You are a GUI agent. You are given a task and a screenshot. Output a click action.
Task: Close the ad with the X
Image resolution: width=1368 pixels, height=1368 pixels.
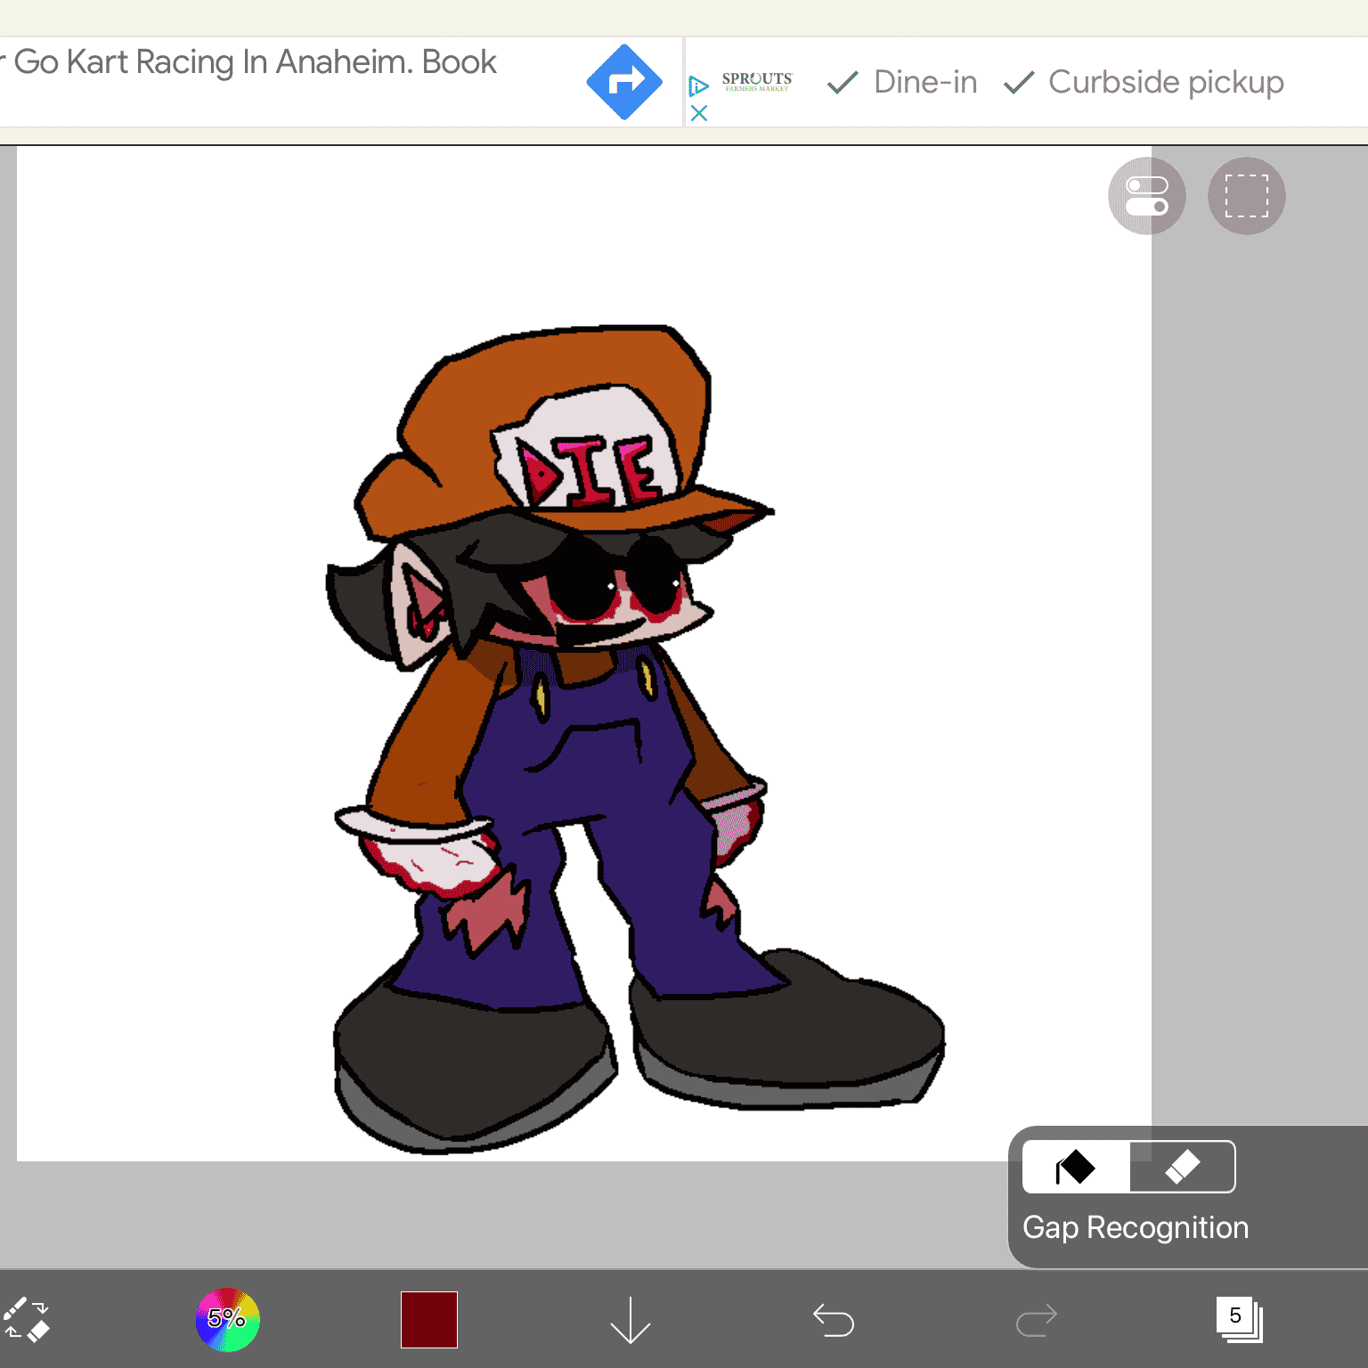(699, 113)
